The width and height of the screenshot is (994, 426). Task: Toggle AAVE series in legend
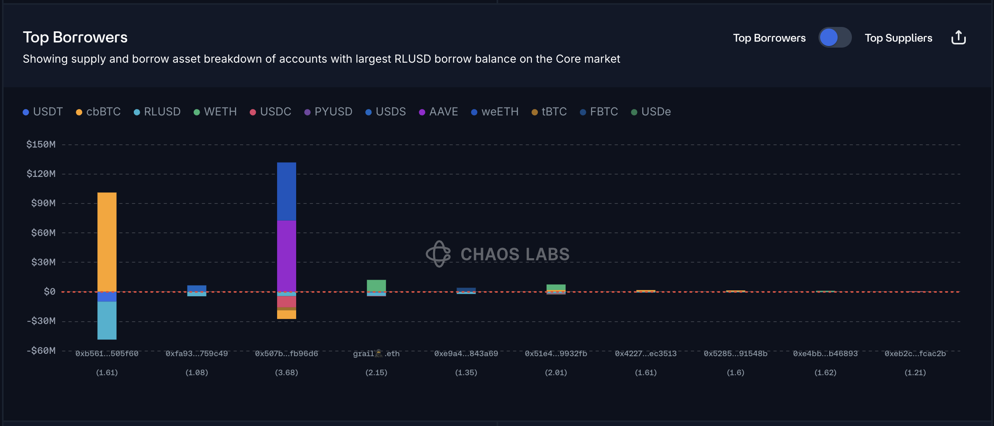(438, 112)
